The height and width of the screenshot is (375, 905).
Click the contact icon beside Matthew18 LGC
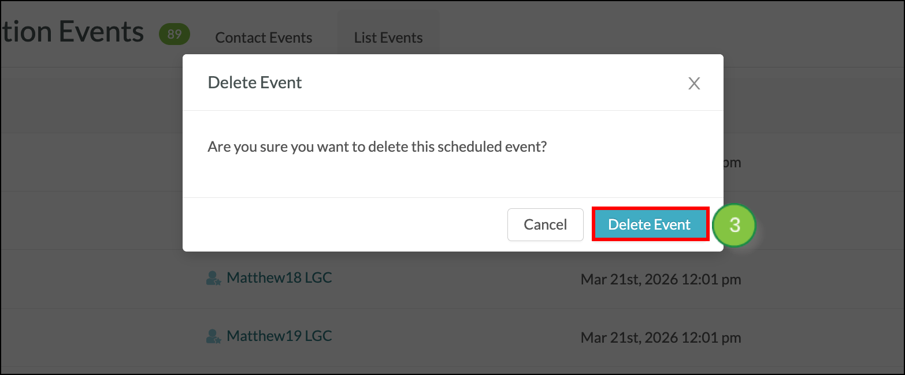point(213,279)
